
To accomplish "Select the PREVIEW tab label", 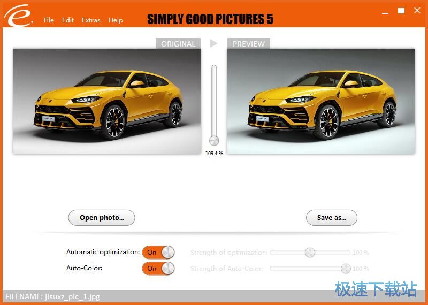I will point(249,44).
